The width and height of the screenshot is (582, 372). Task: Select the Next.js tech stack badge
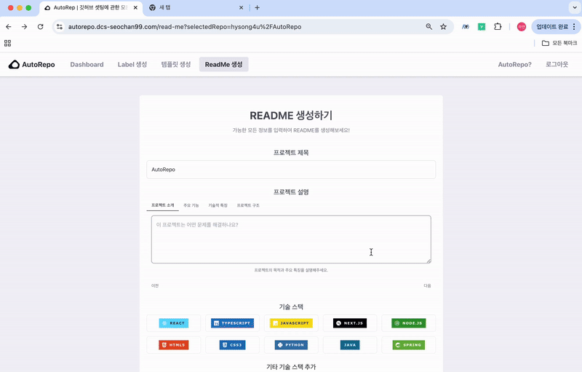pos(350,323)
